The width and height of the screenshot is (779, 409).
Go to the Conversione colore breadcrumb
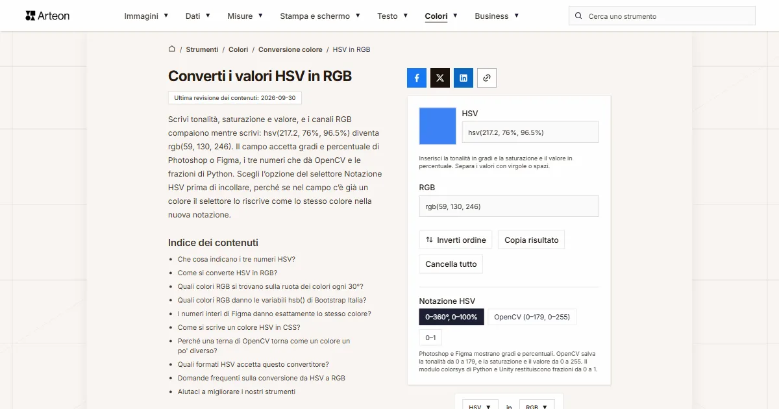pos(290,49)
